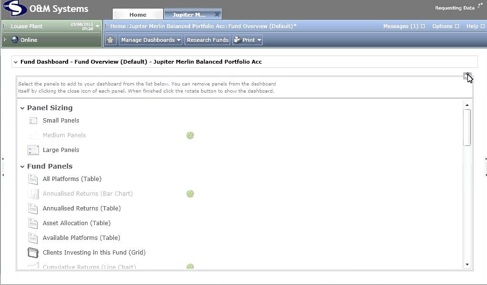Click the O&M Systems logo icon

pos(15,9)
